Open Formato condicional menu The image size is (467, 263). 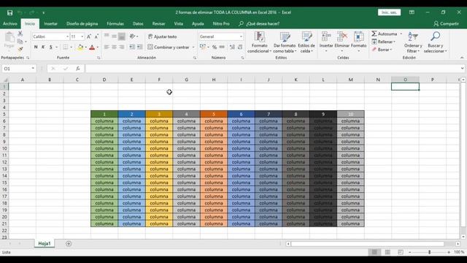[260, 42]
